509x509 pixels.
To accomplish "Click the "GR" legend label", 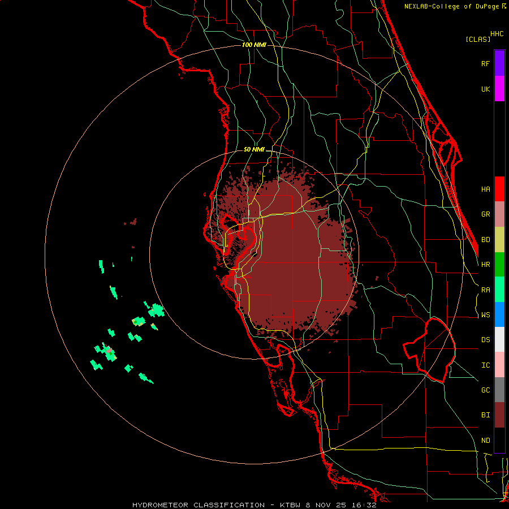I will [486, 214].
